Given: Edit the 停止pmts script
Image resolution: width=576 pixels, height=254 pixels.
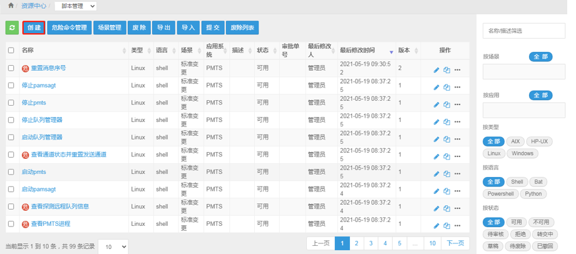Looking at the screenshot, I should click(436, 104).
